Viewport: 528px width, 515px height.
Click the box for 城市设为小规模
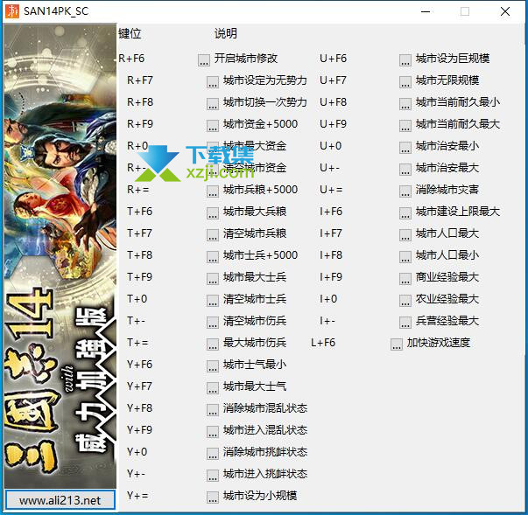213,497
